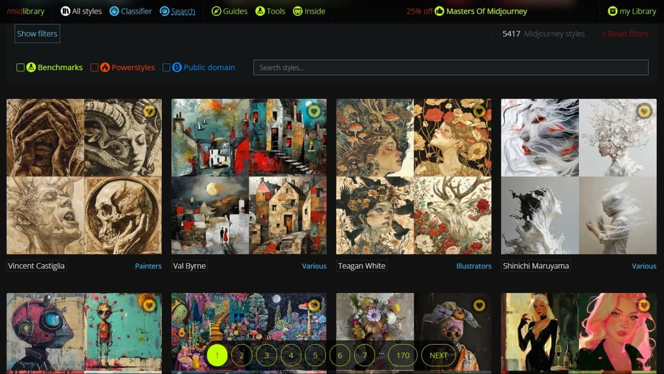Open the All styles menu
This screenshot has height=374, width=664.
[81, 11]
